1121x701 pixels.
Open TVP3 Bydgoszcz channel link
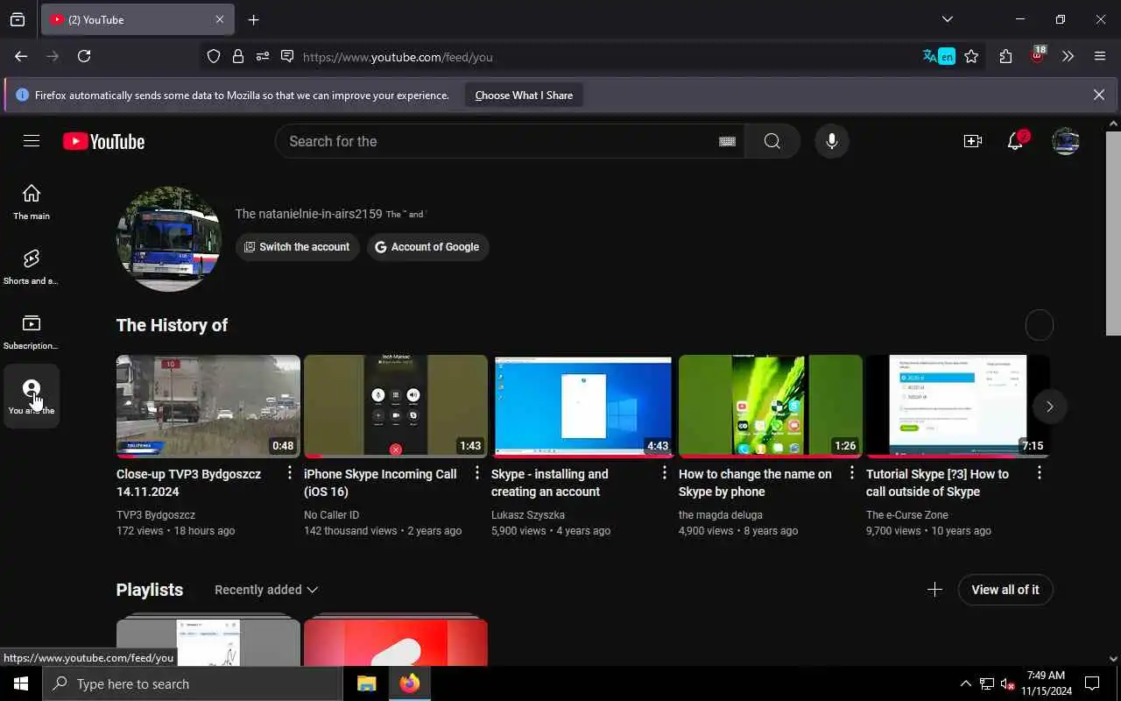156,515
